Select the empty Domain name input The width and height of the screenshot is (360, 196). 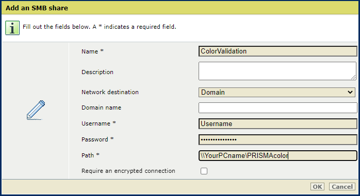coord(278,108)
